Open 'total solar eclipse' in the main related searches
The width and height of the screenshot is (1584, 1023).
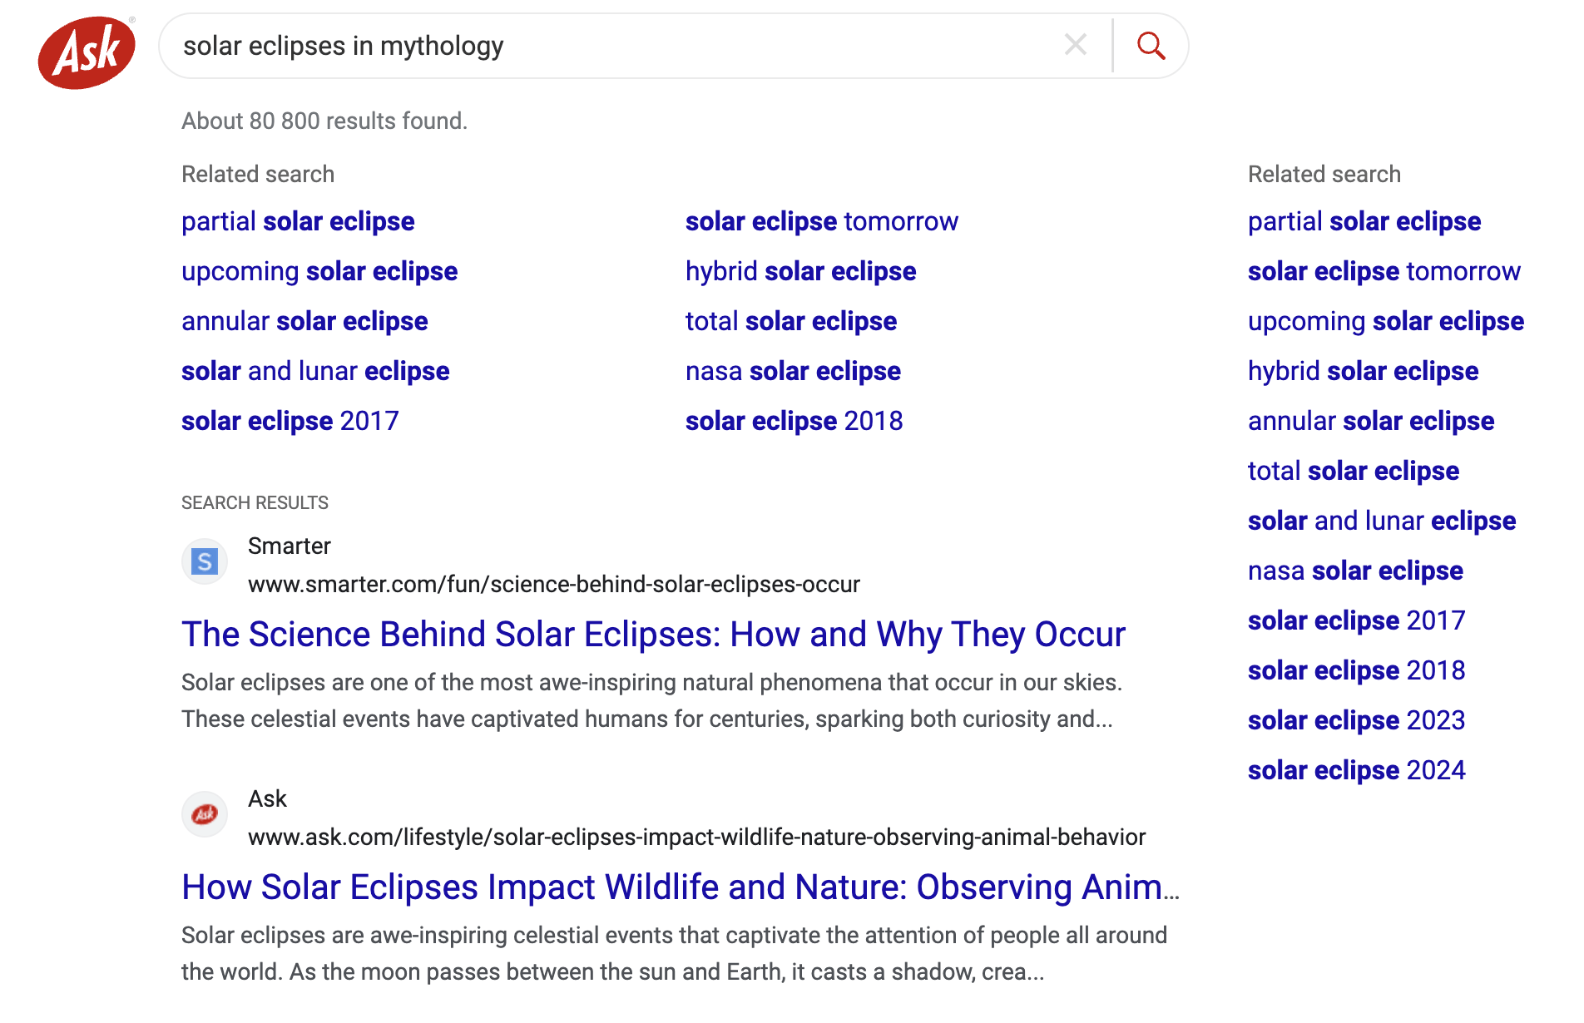coord(791,322)
